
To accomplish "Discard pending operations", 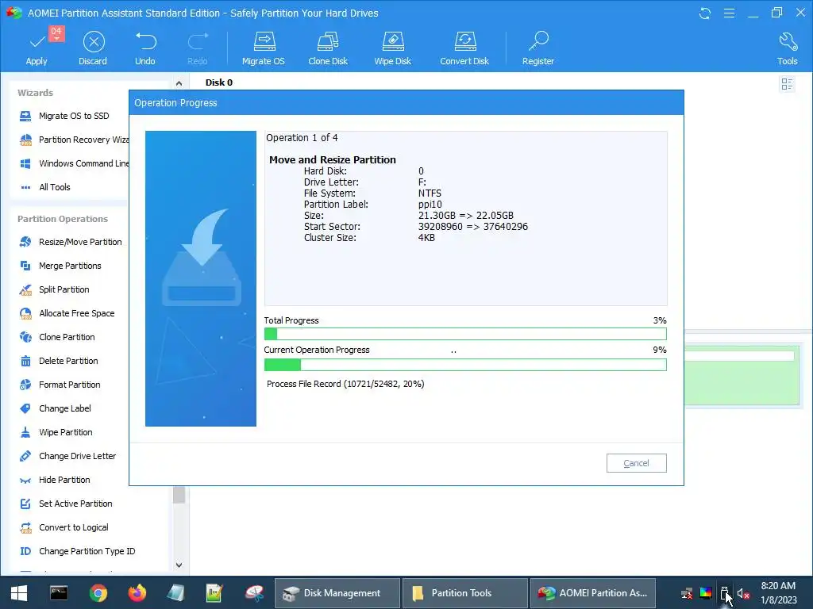I will pyautogui.click(x=94, y=48).
